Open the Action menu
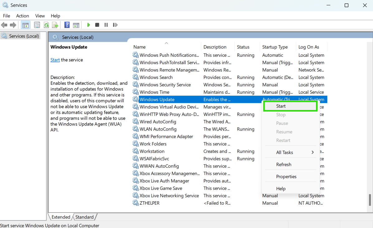The height and width of the screenshot is (228, 373). pyautogui.click(x=22, y=16)
